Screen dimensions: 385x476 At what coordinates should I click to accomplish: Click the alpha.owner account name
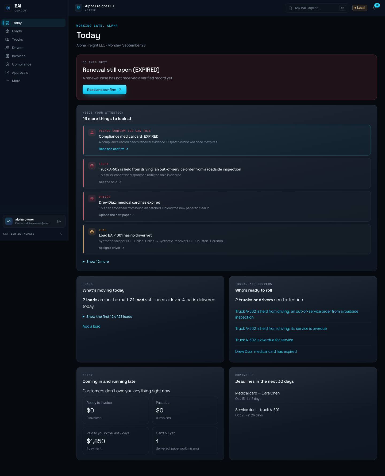(x=25, y=219)
